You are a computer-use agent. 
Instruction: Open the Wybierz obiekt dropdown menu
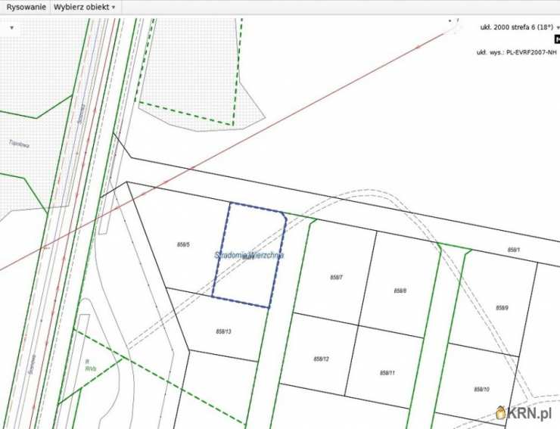pos(85,7)
